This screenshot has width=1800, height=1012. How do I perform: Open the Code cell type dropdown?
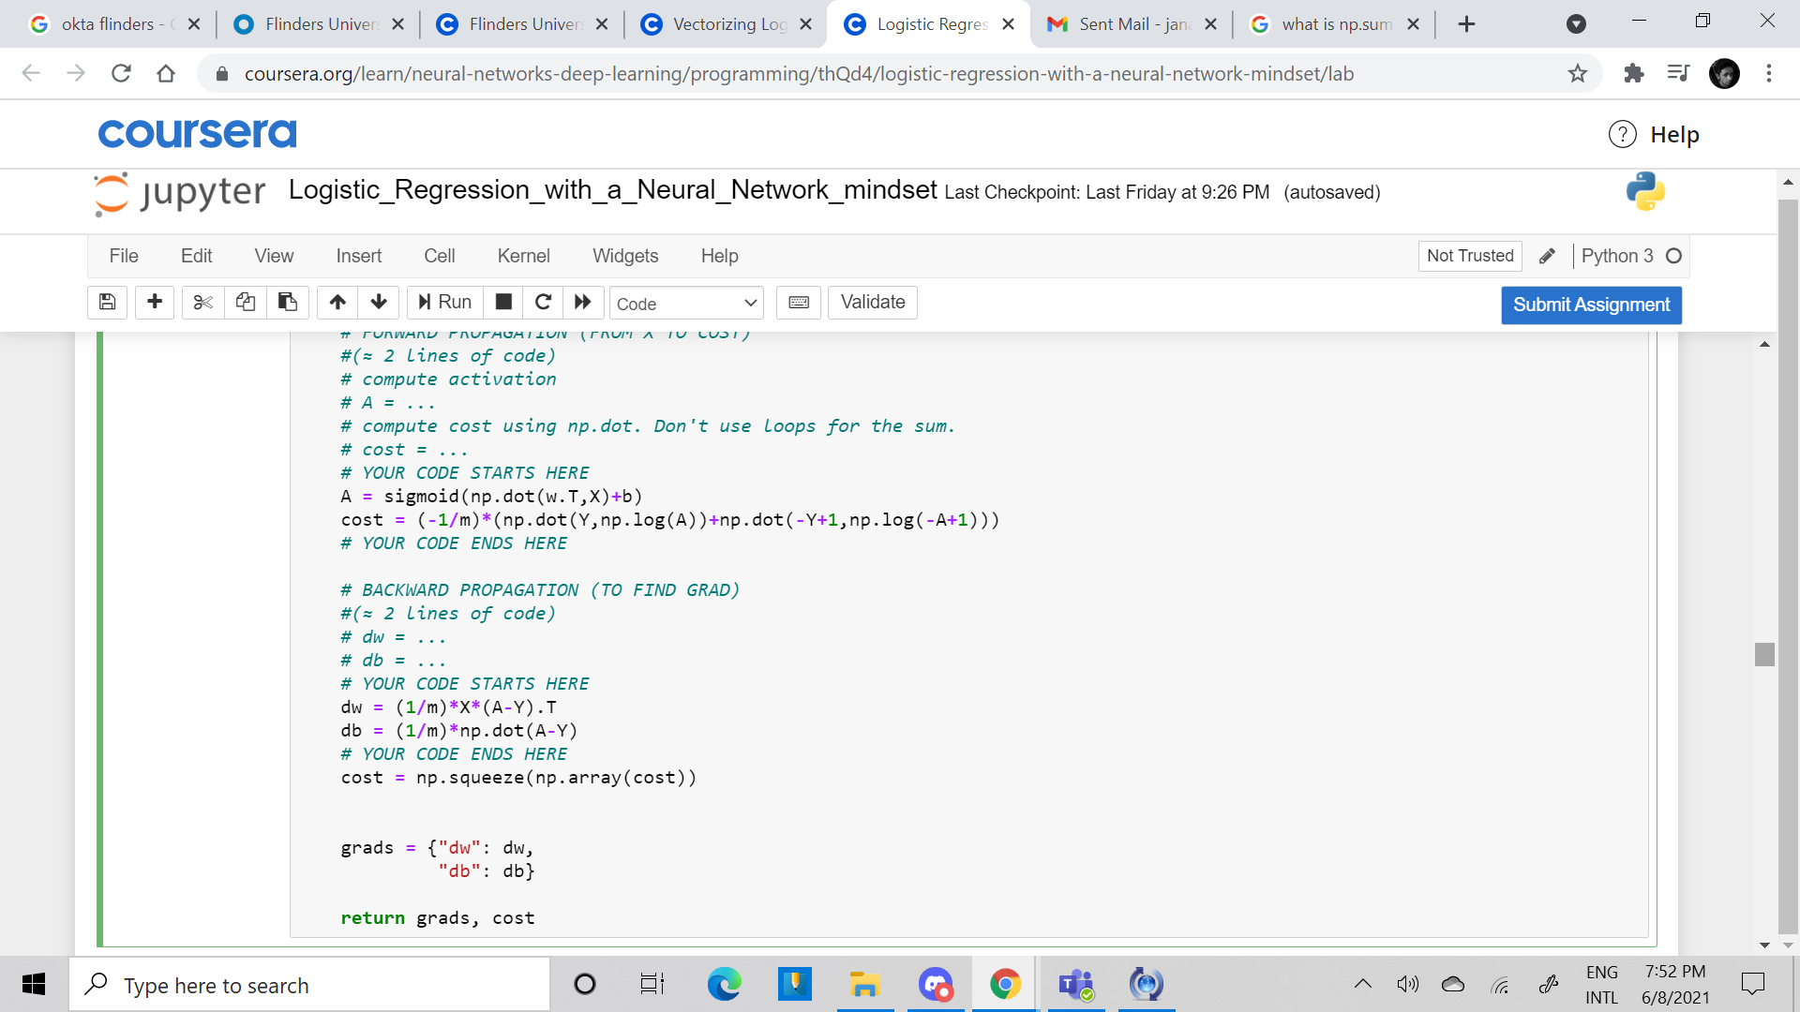(686, 304)
